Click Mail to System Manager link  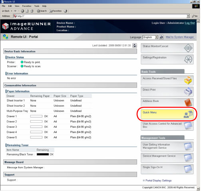[180, 37]
